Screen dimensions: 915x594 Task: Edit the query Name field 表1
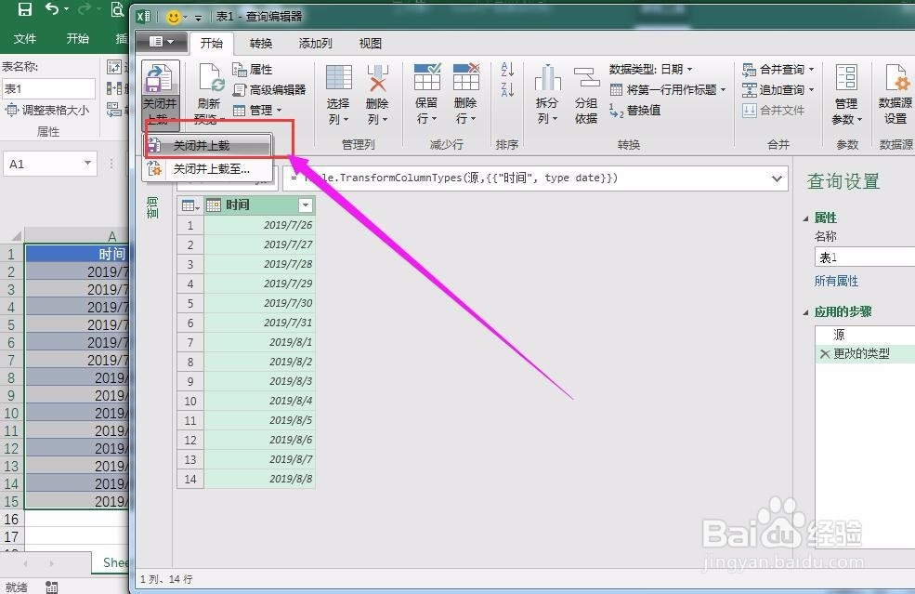point(864,257)
